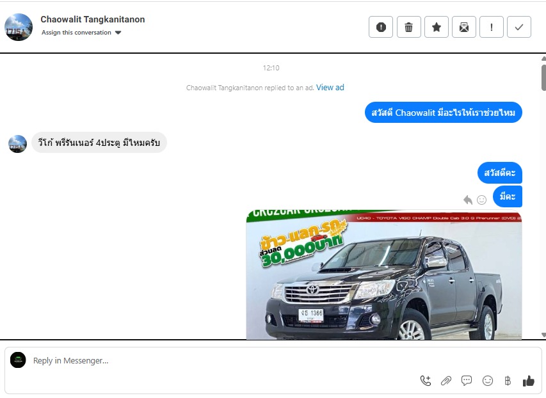Open the View ad link
Image resolution: width=546 pixels, height=398 pixels.
(x=330, y=88)
